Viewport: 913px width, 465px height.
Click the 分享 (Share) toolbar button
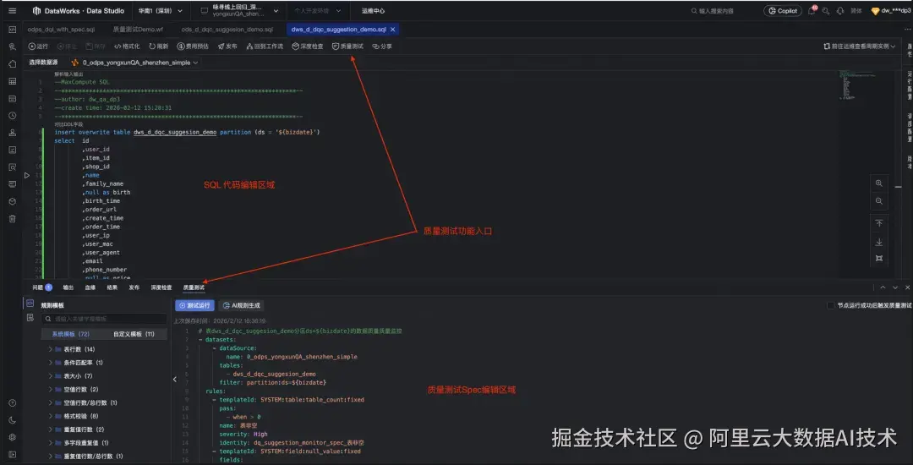click(382, 46)
